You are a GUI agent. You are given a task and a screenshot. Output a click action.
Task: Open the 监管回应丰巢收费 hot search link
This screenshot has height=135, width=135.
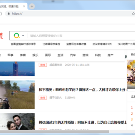[x=76, y=44]
